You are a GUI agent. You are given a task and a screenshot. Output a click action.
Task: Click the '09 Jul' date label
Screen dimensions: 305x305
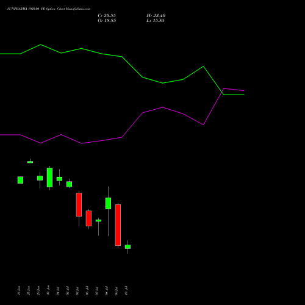click(117, 291)
